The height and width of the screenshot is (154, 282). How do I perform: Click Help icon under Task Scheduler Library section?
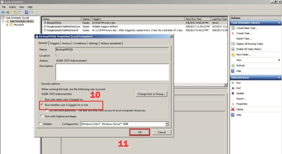pos(233,71)
